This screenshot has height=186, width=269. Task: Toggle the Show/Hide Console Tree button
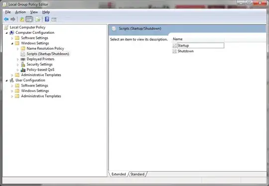[29, 19]
